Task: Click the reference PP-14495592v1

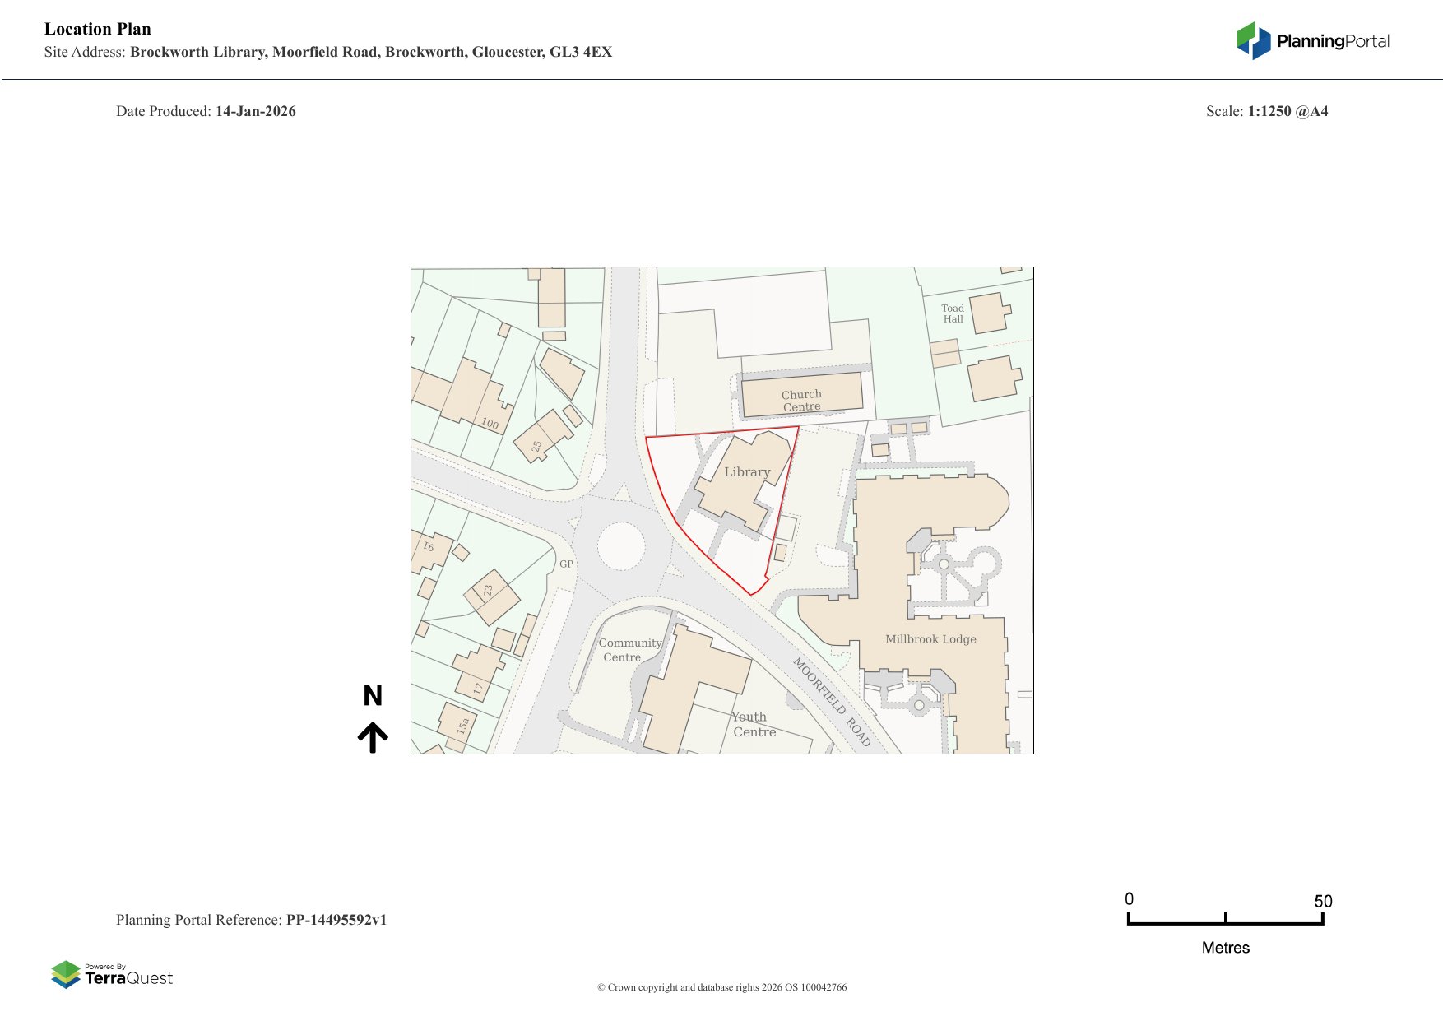Action: (x=336, y=920)
